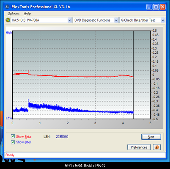Open the orange info icon button
This screenshot has width=170, height=169.
156,147
